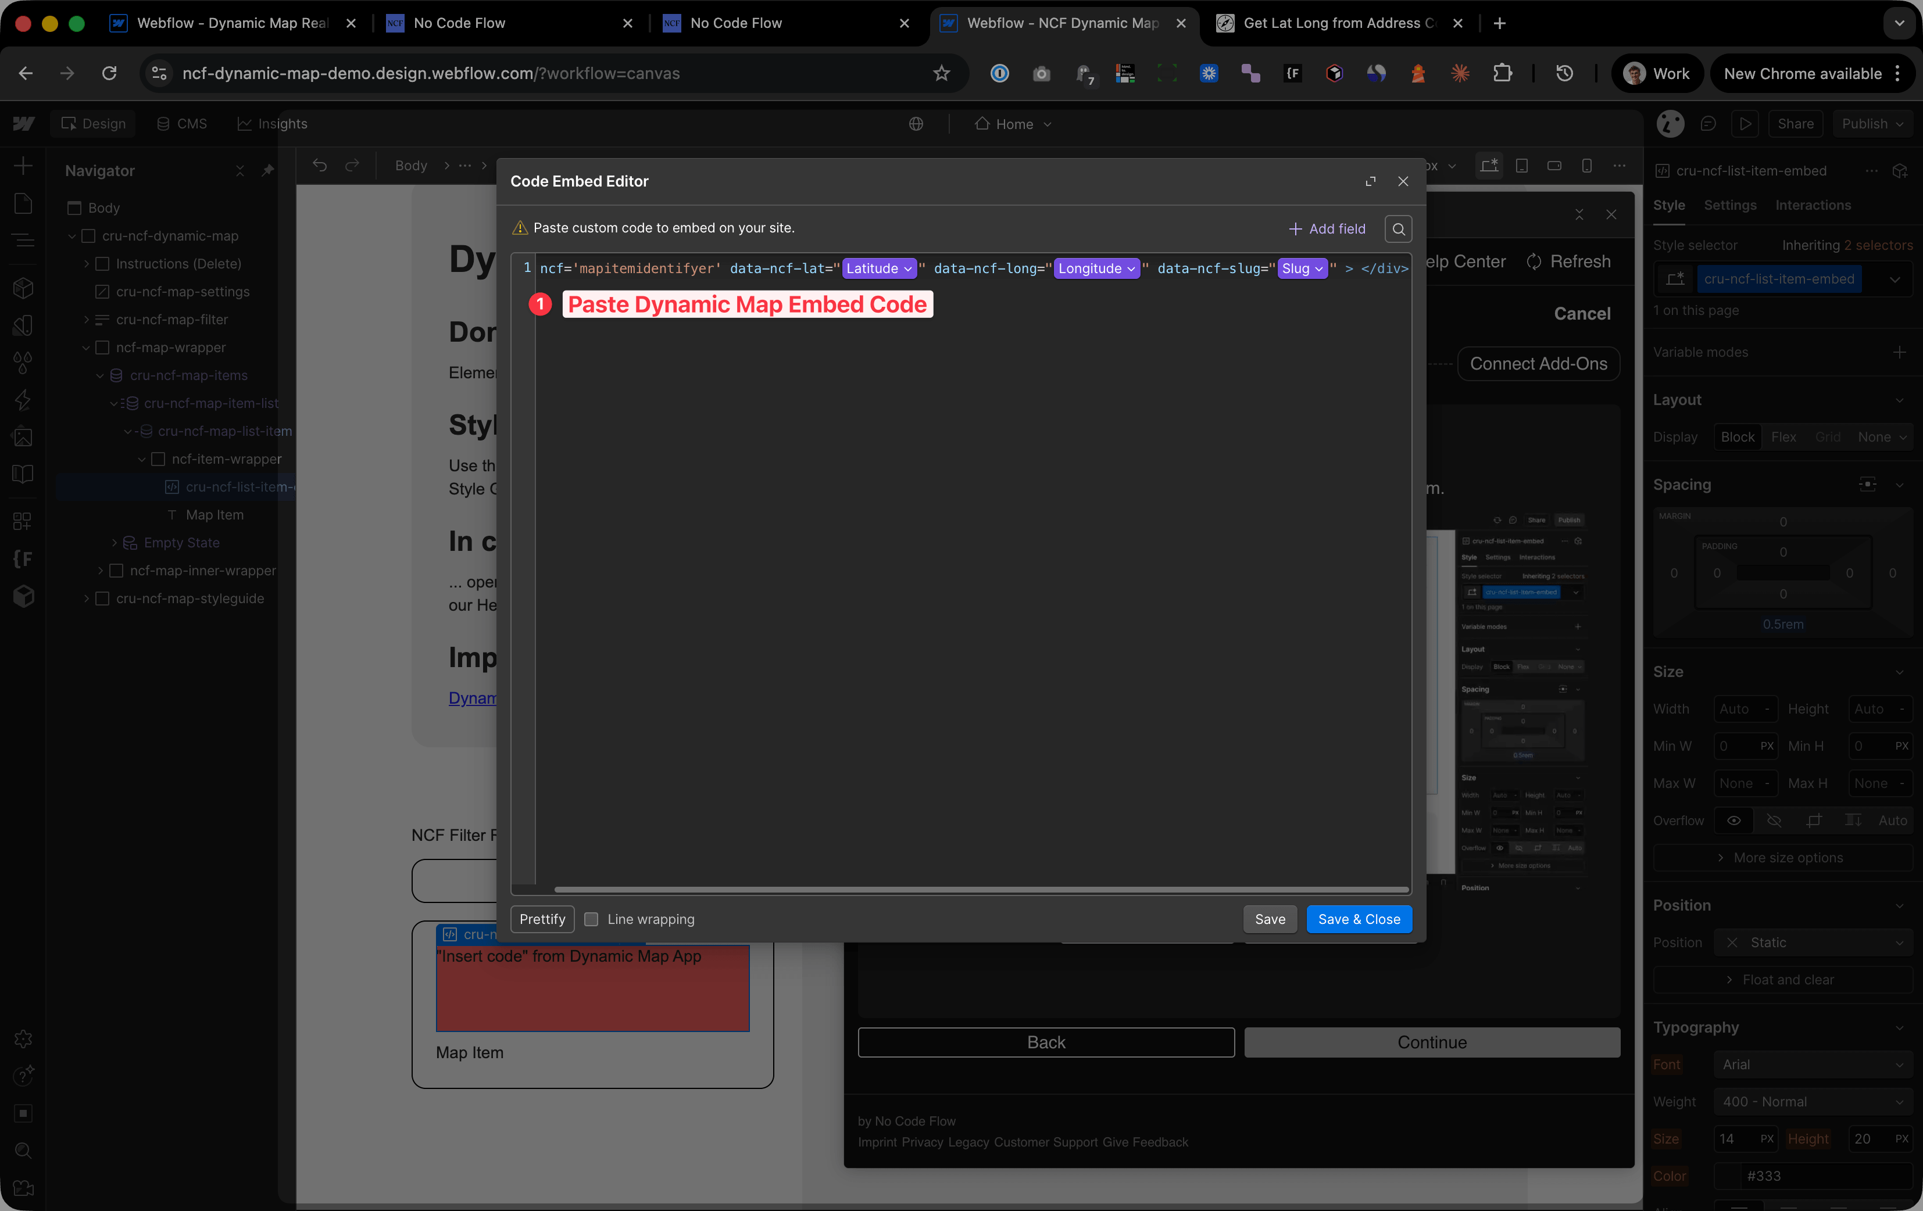Click the redo arrow
This screenshot has height=1211, width=1923.
click(351, 165)
